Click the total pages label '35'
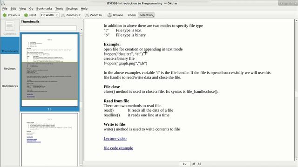 click(199, 164)
